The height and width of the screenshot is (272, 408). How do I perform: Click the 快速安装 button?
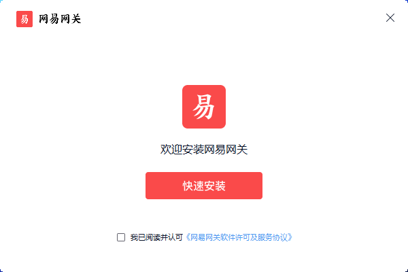click(204, 186)
